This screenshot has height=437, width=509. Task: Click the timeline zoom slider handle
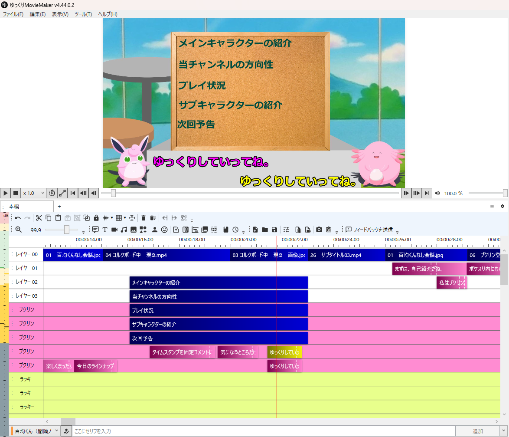click(x=66, y=230)
